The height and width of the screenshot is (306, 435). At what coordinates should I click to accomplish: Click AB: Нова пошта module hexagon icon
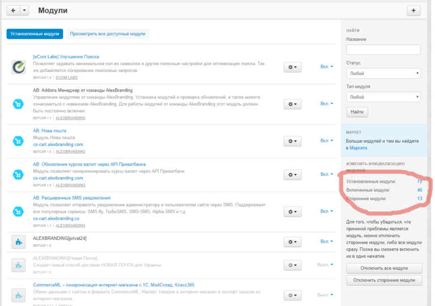18,141
